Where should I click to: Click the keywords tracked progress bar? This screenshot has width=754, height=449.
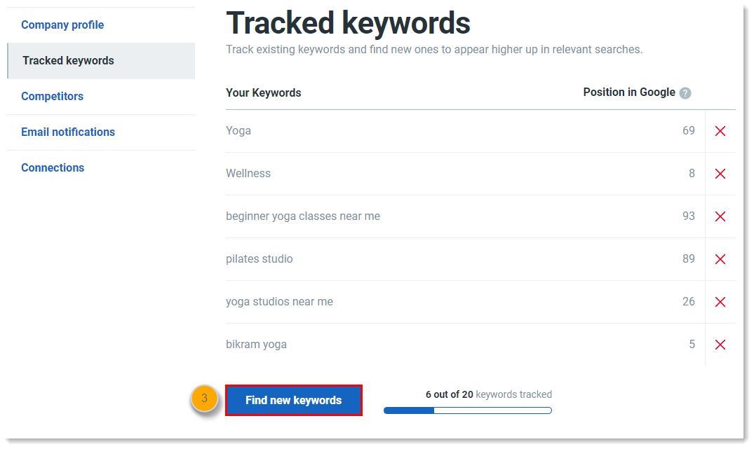pyautogui.click(x=467, y=410)
